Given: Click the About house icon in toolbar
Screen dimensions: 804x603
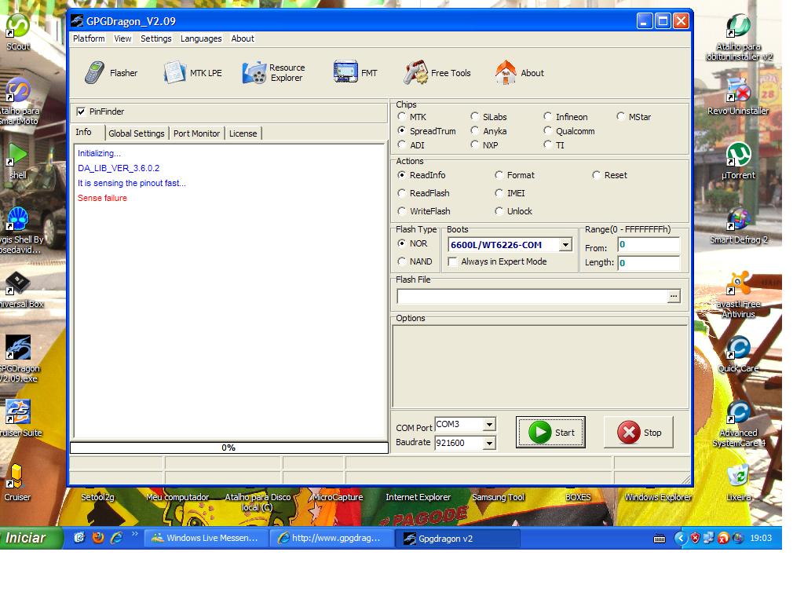Looking at the screenshot, I should point(506,72).
